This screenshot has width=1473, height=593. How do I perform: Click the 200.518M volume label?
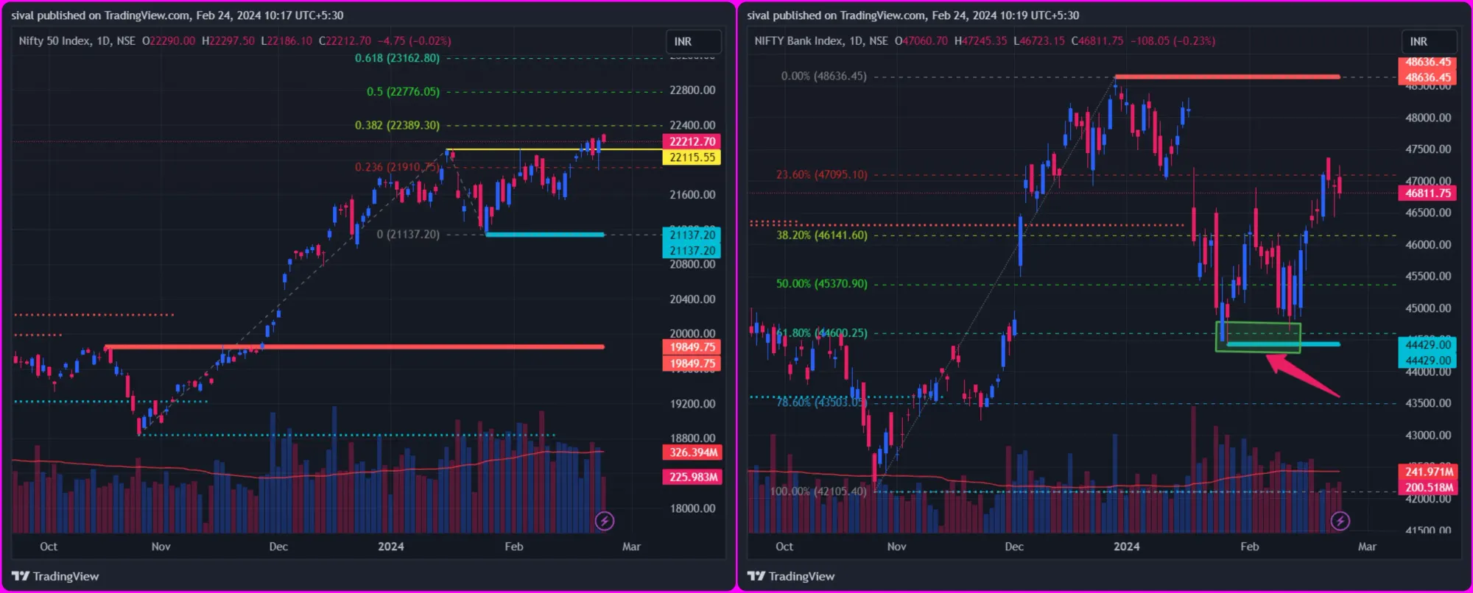click(1428, 487)
